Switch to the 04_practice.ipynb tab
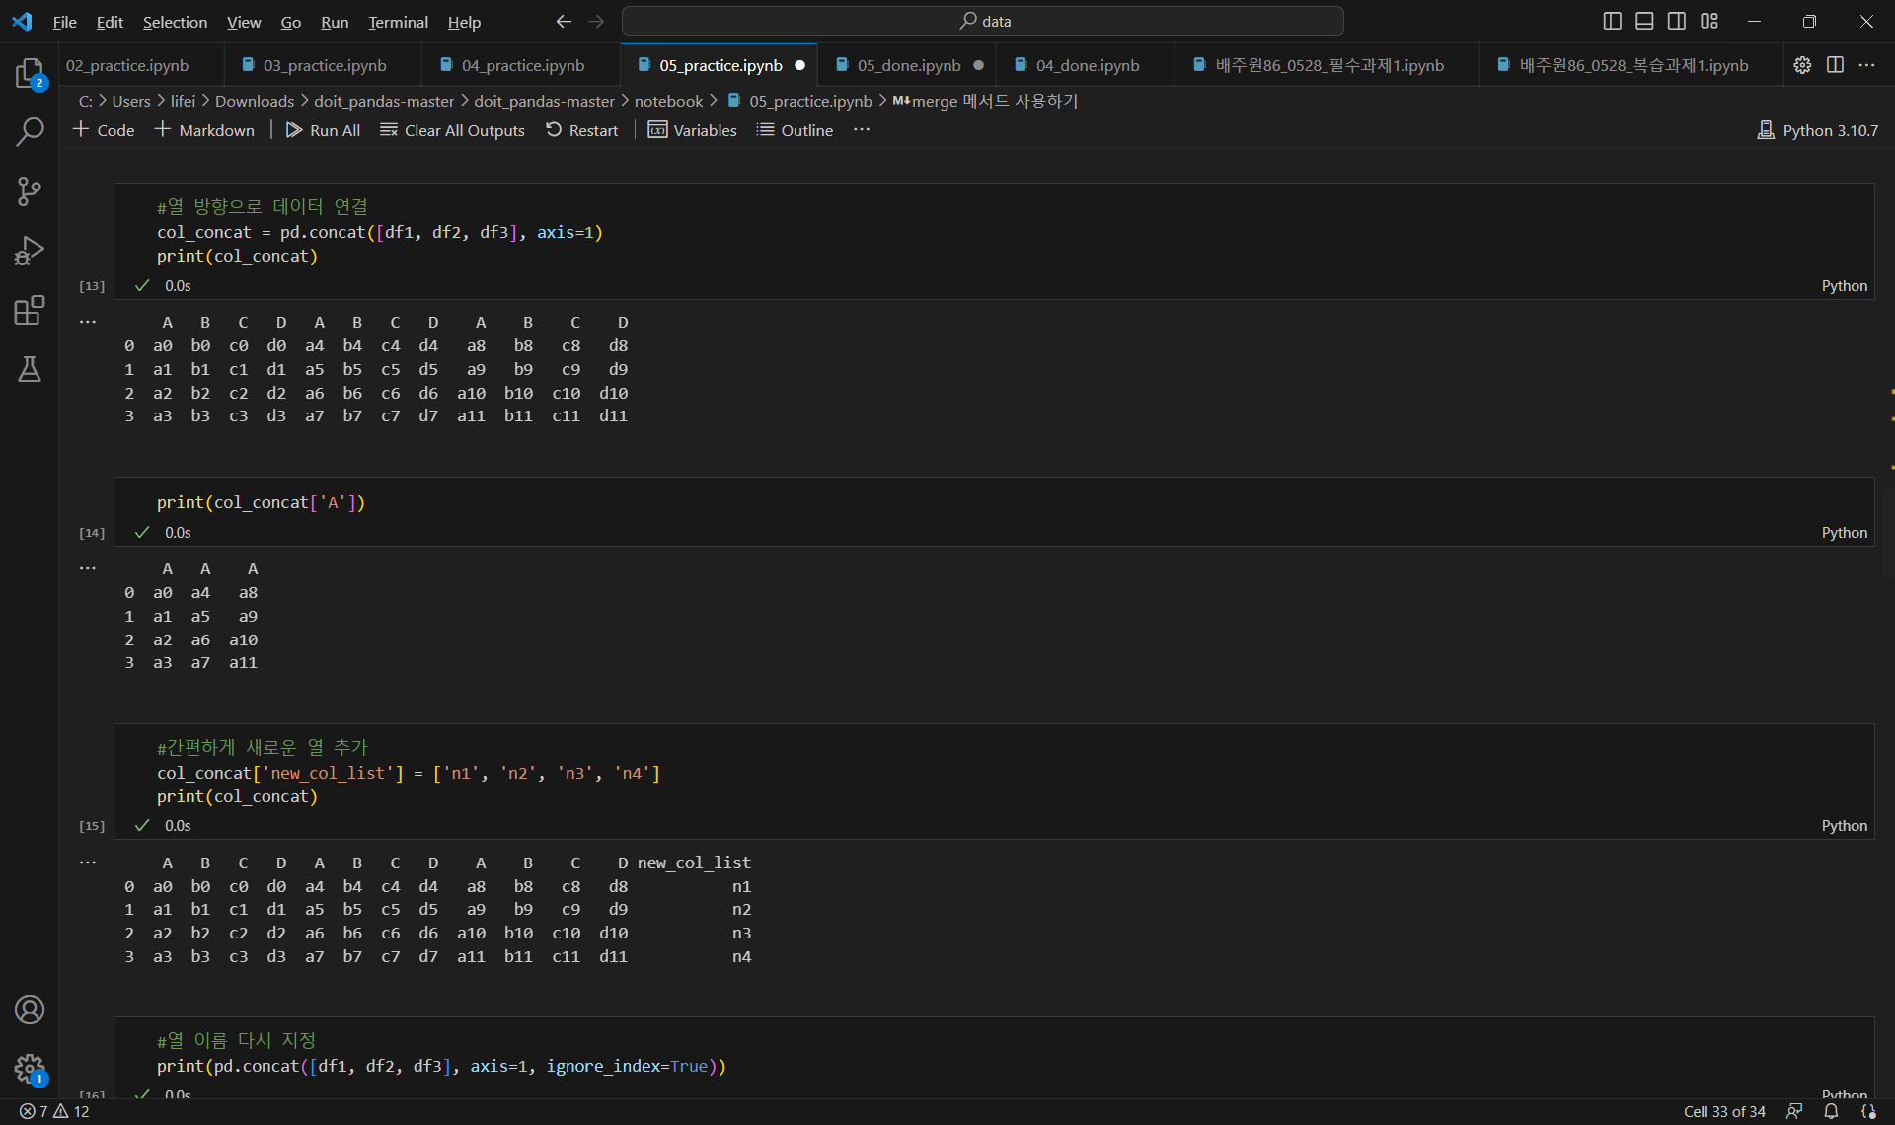The height and width of the screenshot is (1125, 1895). coord(522,65)
